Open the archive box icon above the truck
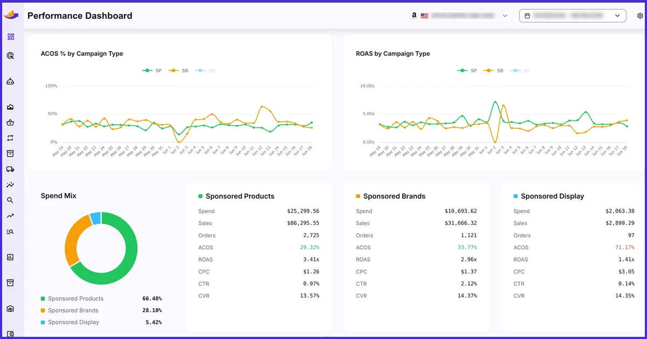Screen dimensions: 647x339 click(10, 153)
